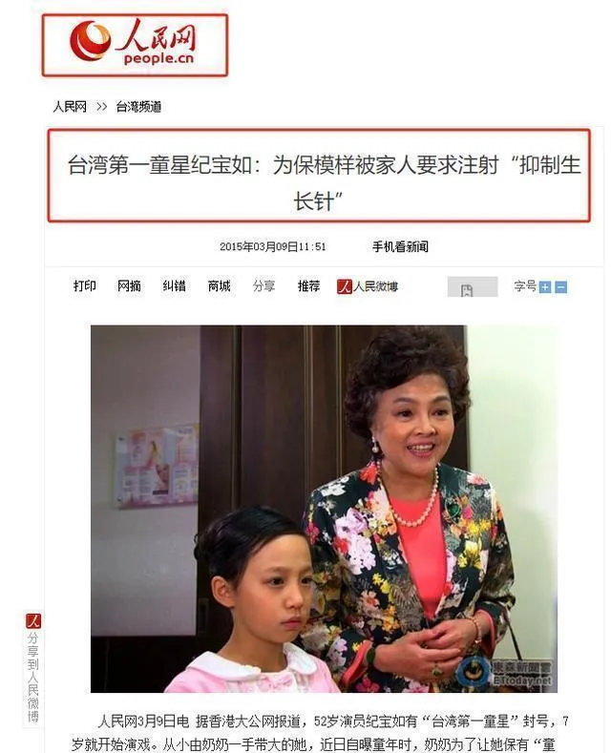
Task: Expand the 分享 share options
Action: coord(263,286)
